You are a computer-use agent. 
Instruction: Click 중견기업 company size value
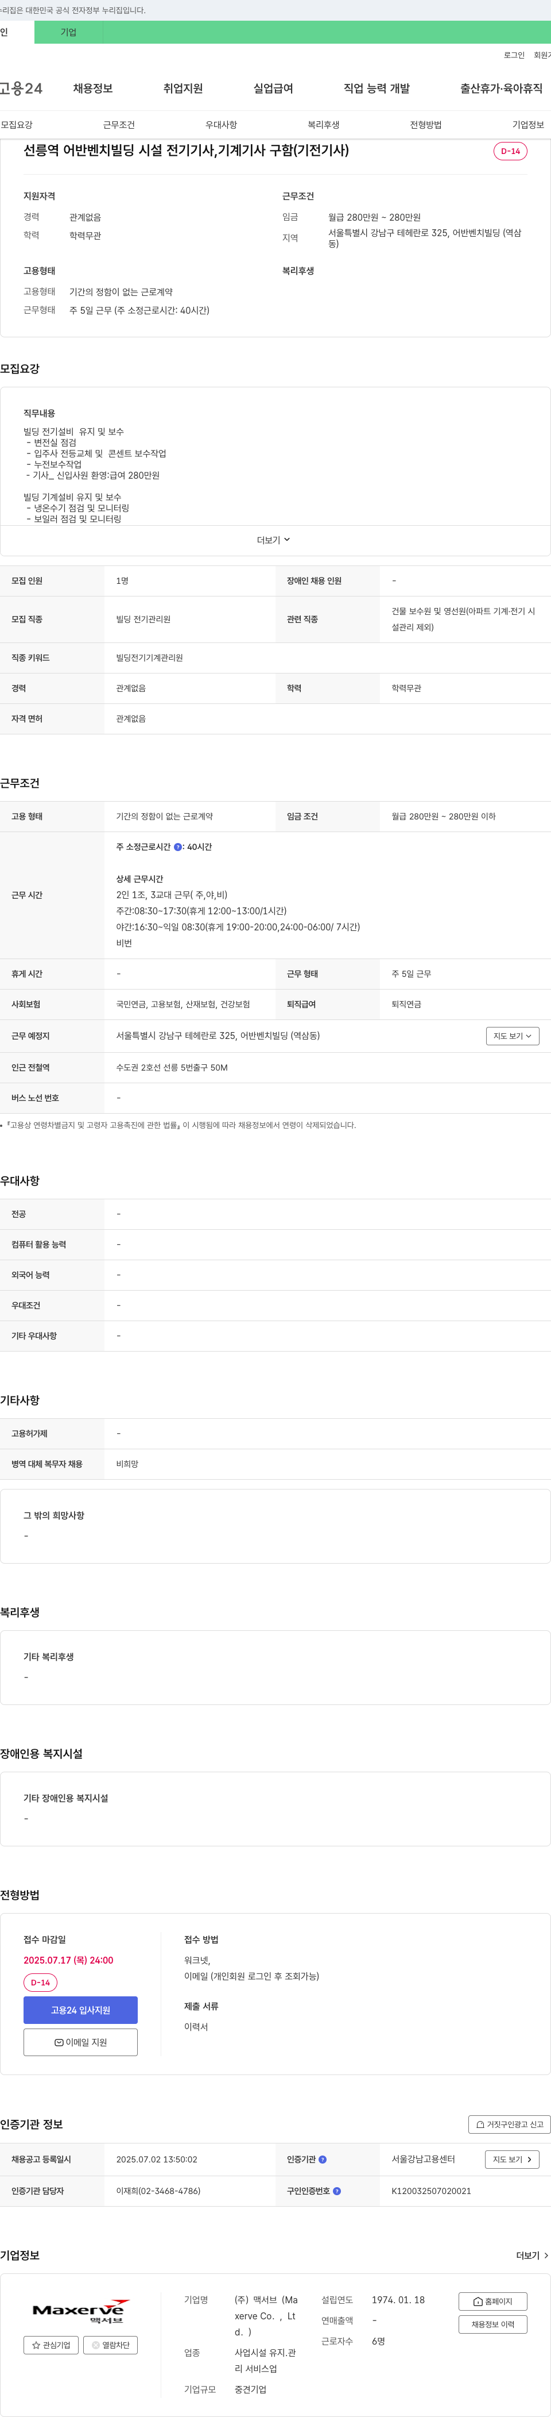250,2389
